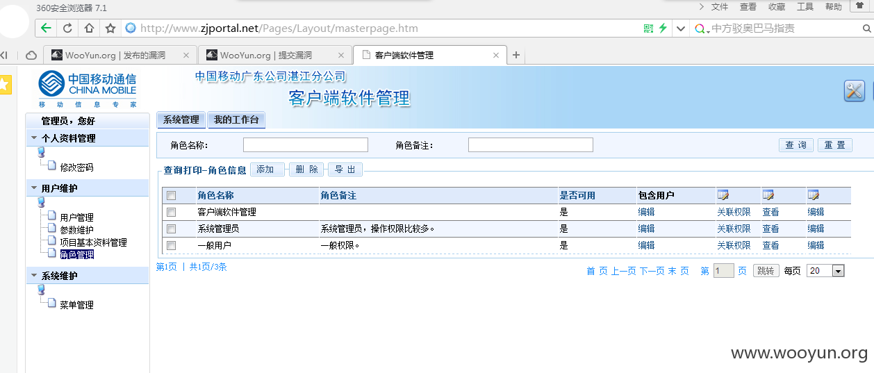Click the cloud icon in tab bar

click(31, 56)
